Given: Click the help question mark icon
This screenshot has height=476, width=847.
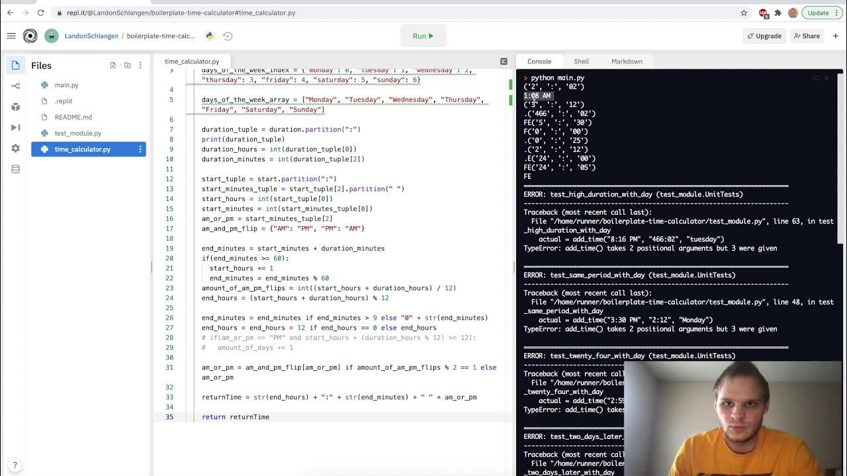Looking at the screenshot, I should pos(15,465).
